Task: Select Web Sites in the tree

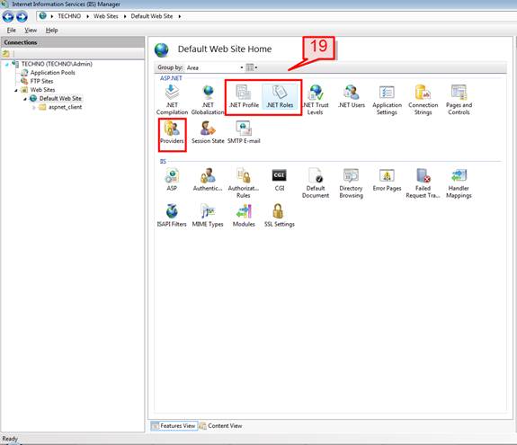Action: pyautogui.click(x=42, y=90)
